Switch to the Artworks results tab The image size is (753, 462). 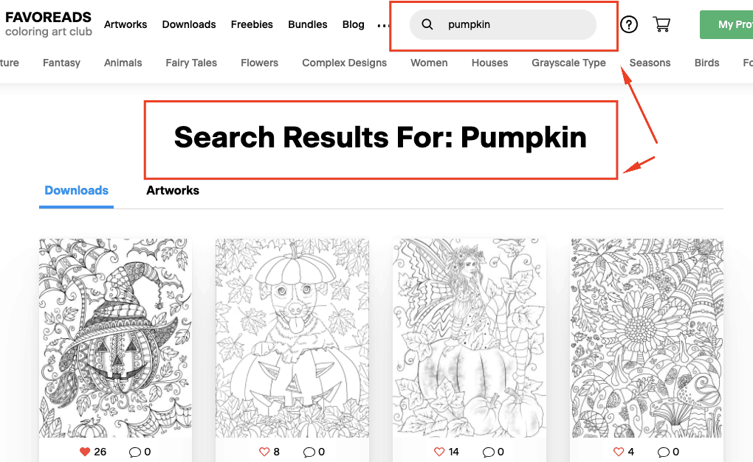click(173, 190)
